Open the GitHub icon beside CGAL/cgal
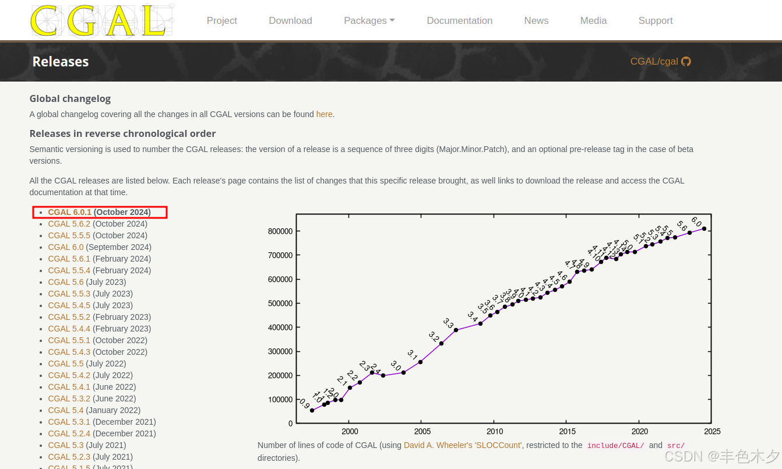The image size is (782, 469). tap(686, 61)
